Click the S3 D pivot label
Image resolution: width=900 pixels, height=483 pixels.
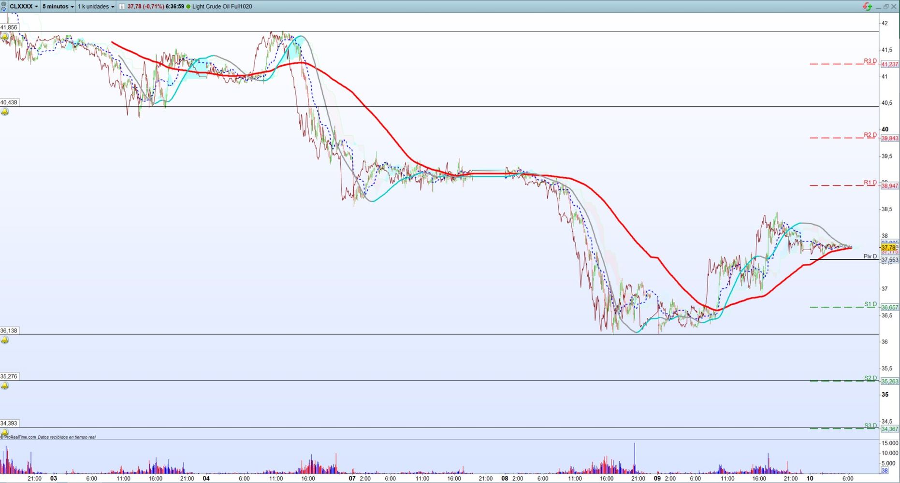[x=871, y=426]
